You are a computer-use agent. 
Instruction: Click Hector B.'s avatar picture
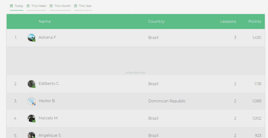(x=31, y=101)
